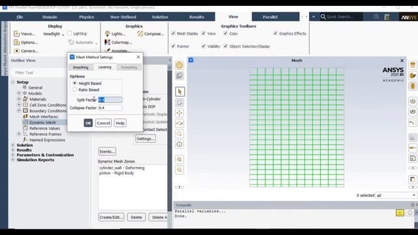Toggle View toolbar checkbox
The image size is (418, 235).
tap(204, 33)
